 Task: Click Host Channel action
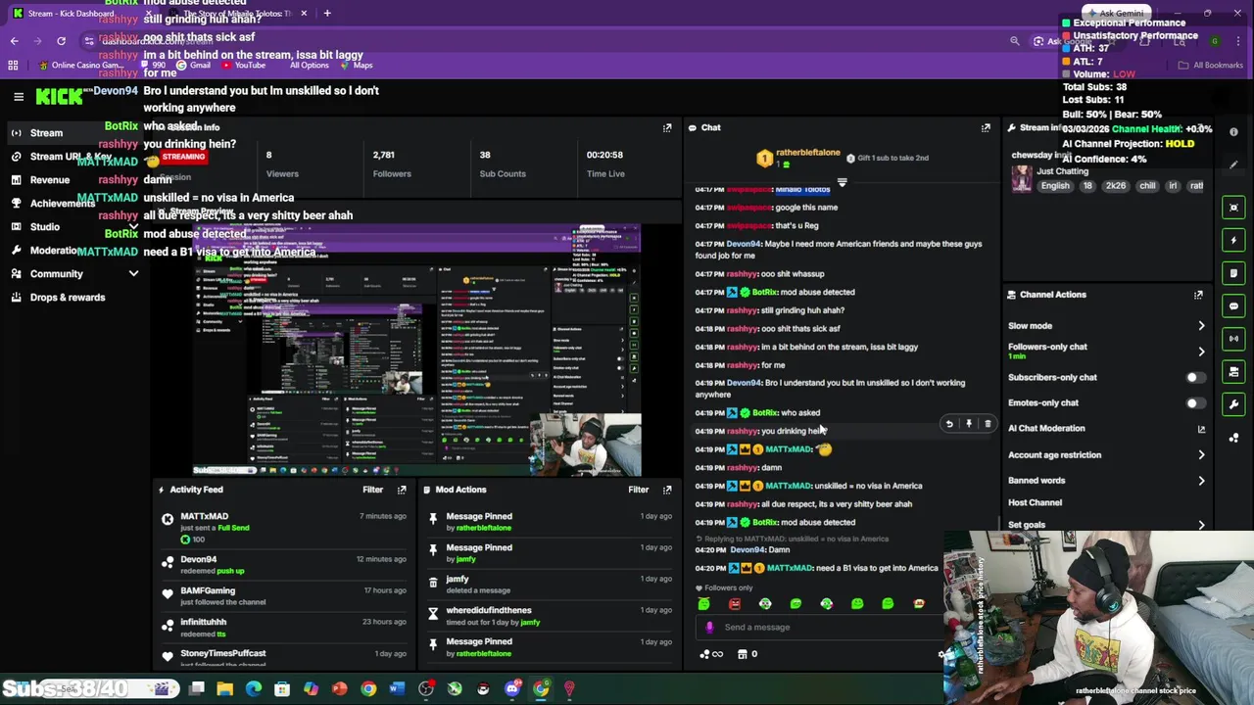coord(1035,503)
